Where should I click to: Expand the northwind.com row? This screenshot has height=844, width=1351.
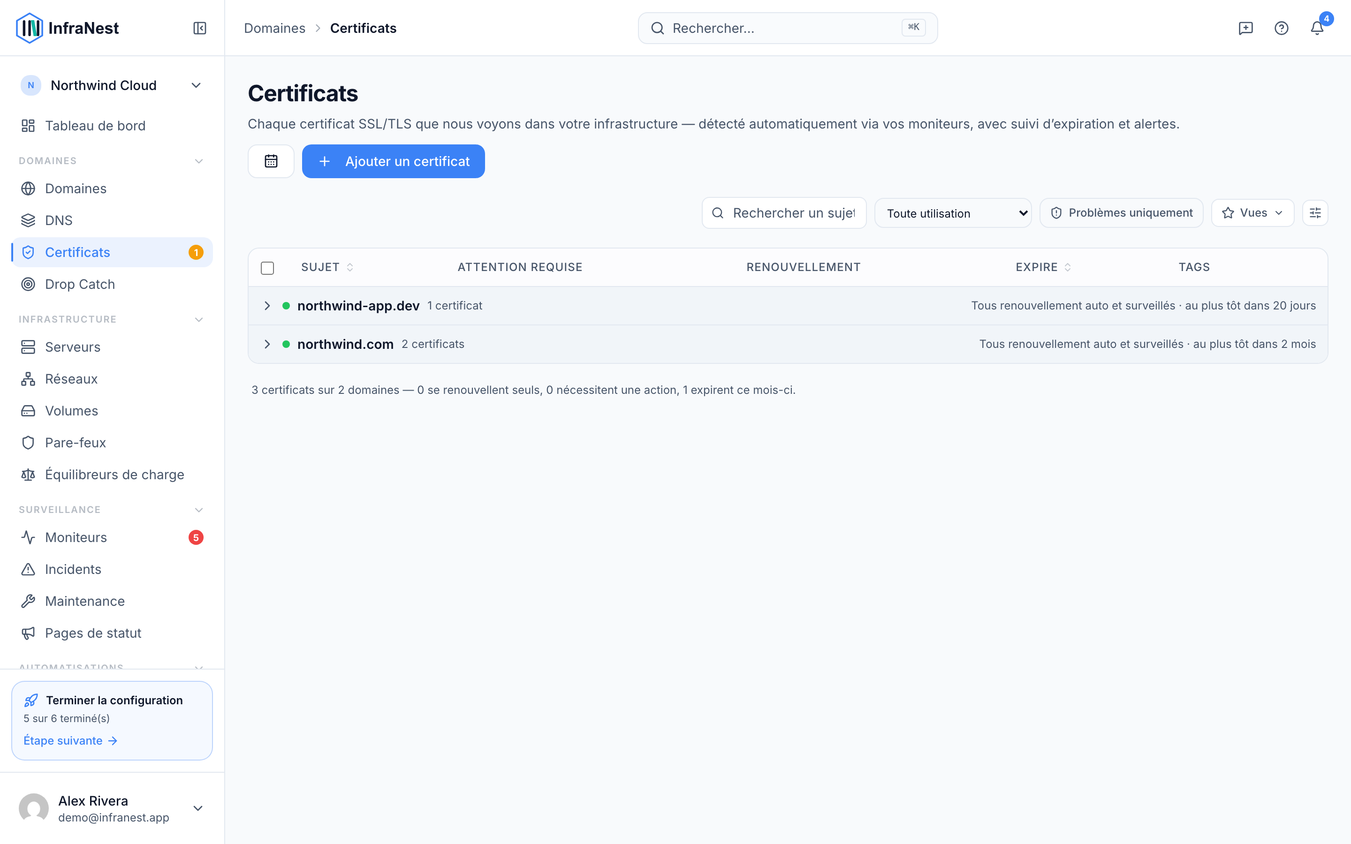[267, 345]
